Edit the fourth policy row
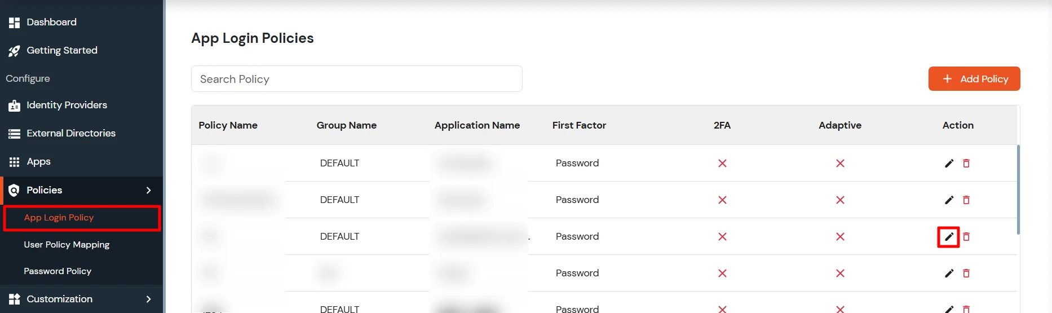This screenshot has height=313, width=1052. pos(949,273)
